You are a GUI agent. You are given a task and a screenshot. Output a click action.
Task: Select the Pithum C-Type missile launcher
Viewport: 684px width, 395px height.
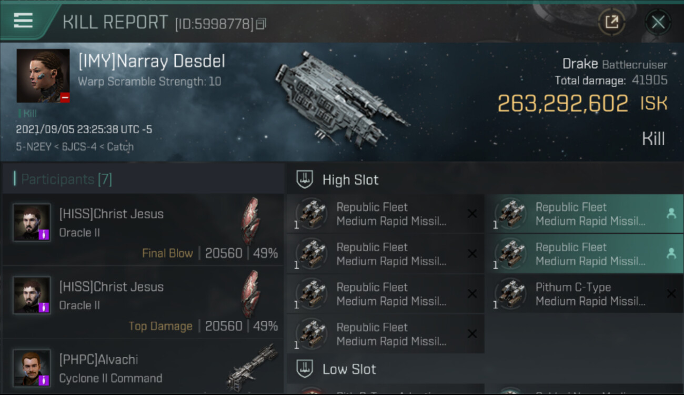(x=589, y=294)
